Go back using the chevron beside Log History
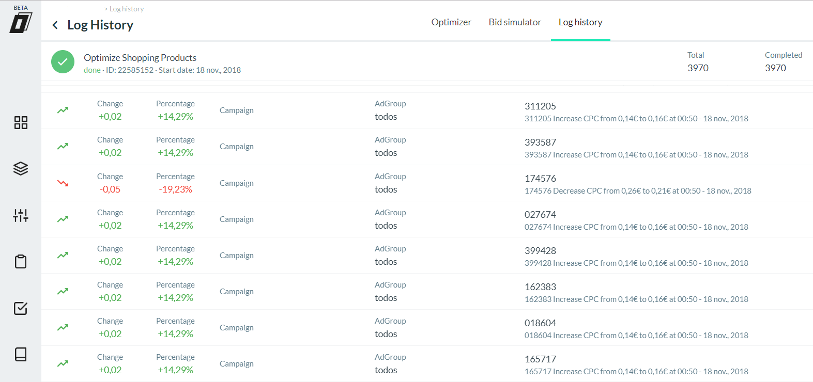This screenshot has height=382, width=813. (x=55, y=25)
